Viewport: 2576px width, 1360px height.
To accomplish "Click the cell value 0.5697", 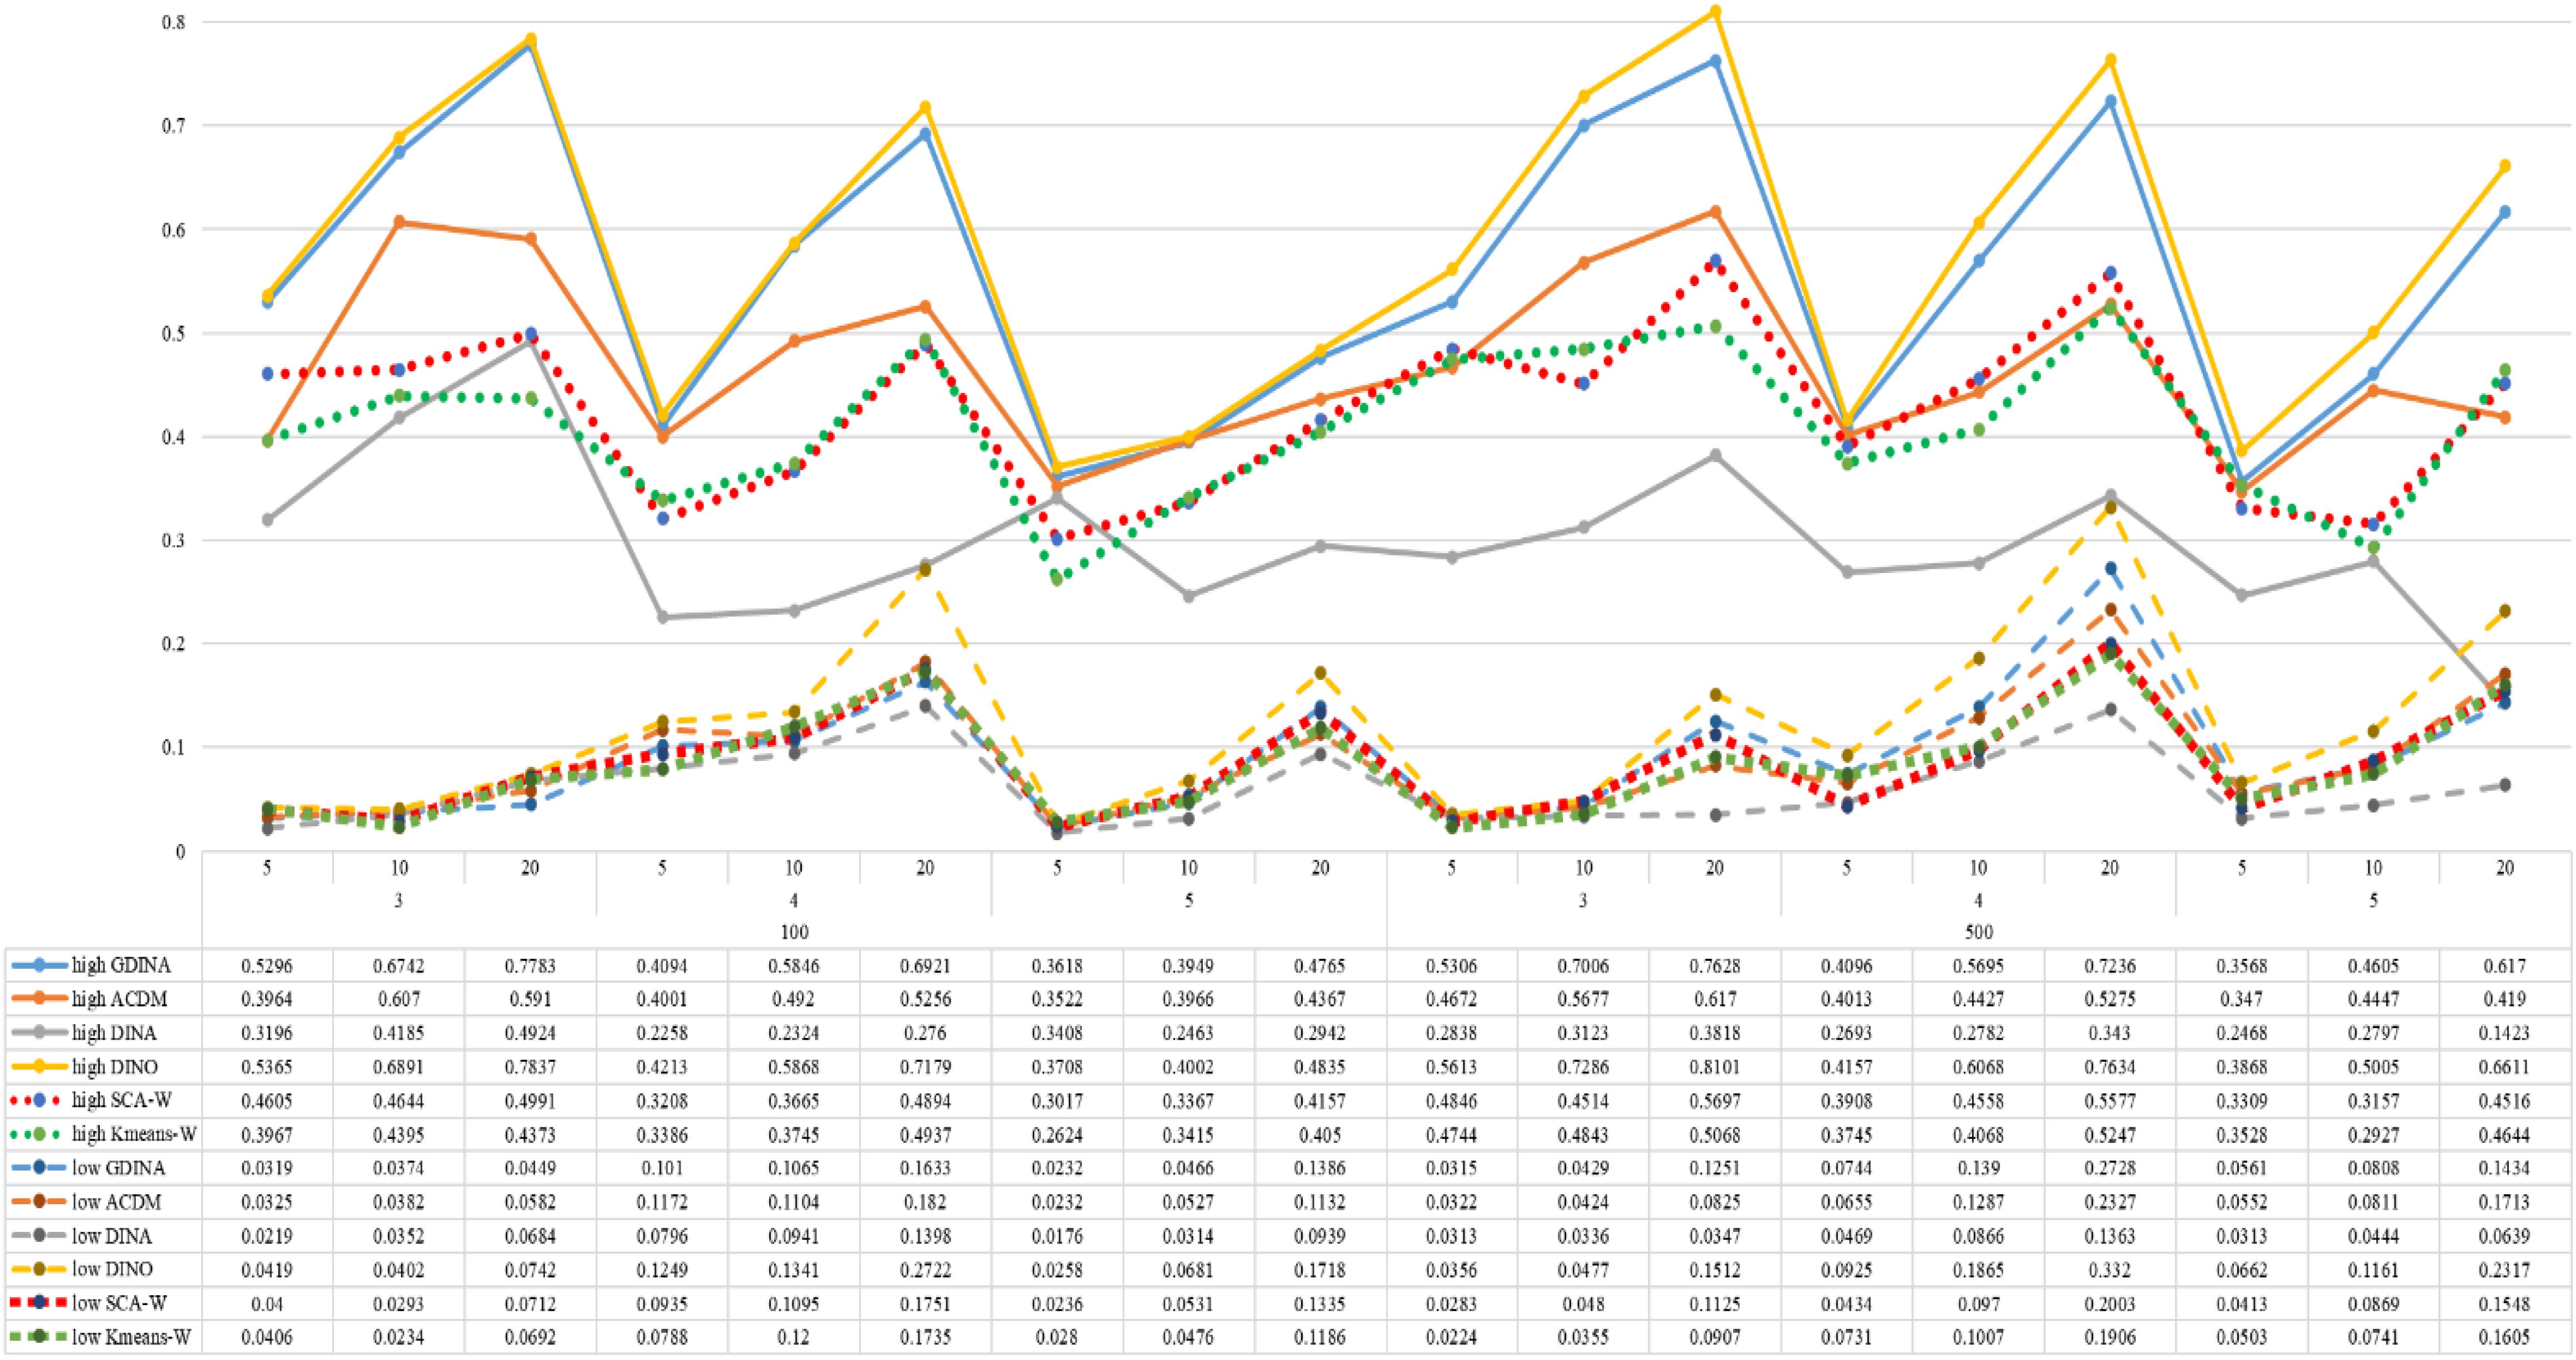I will point(1715,1101).
